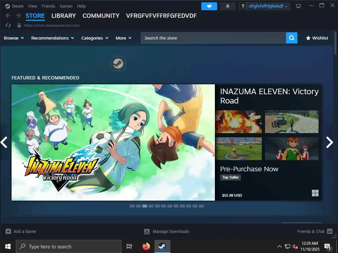Show hidden tray icons chevron
Image resolution: width=338 pixels, height=253 pixels.
click(x=279, y=246)
